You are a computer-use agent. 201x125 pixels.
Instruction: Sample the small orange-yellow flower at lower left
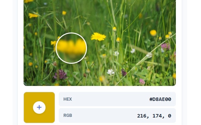pyautogui.click(x=30, y=64)
